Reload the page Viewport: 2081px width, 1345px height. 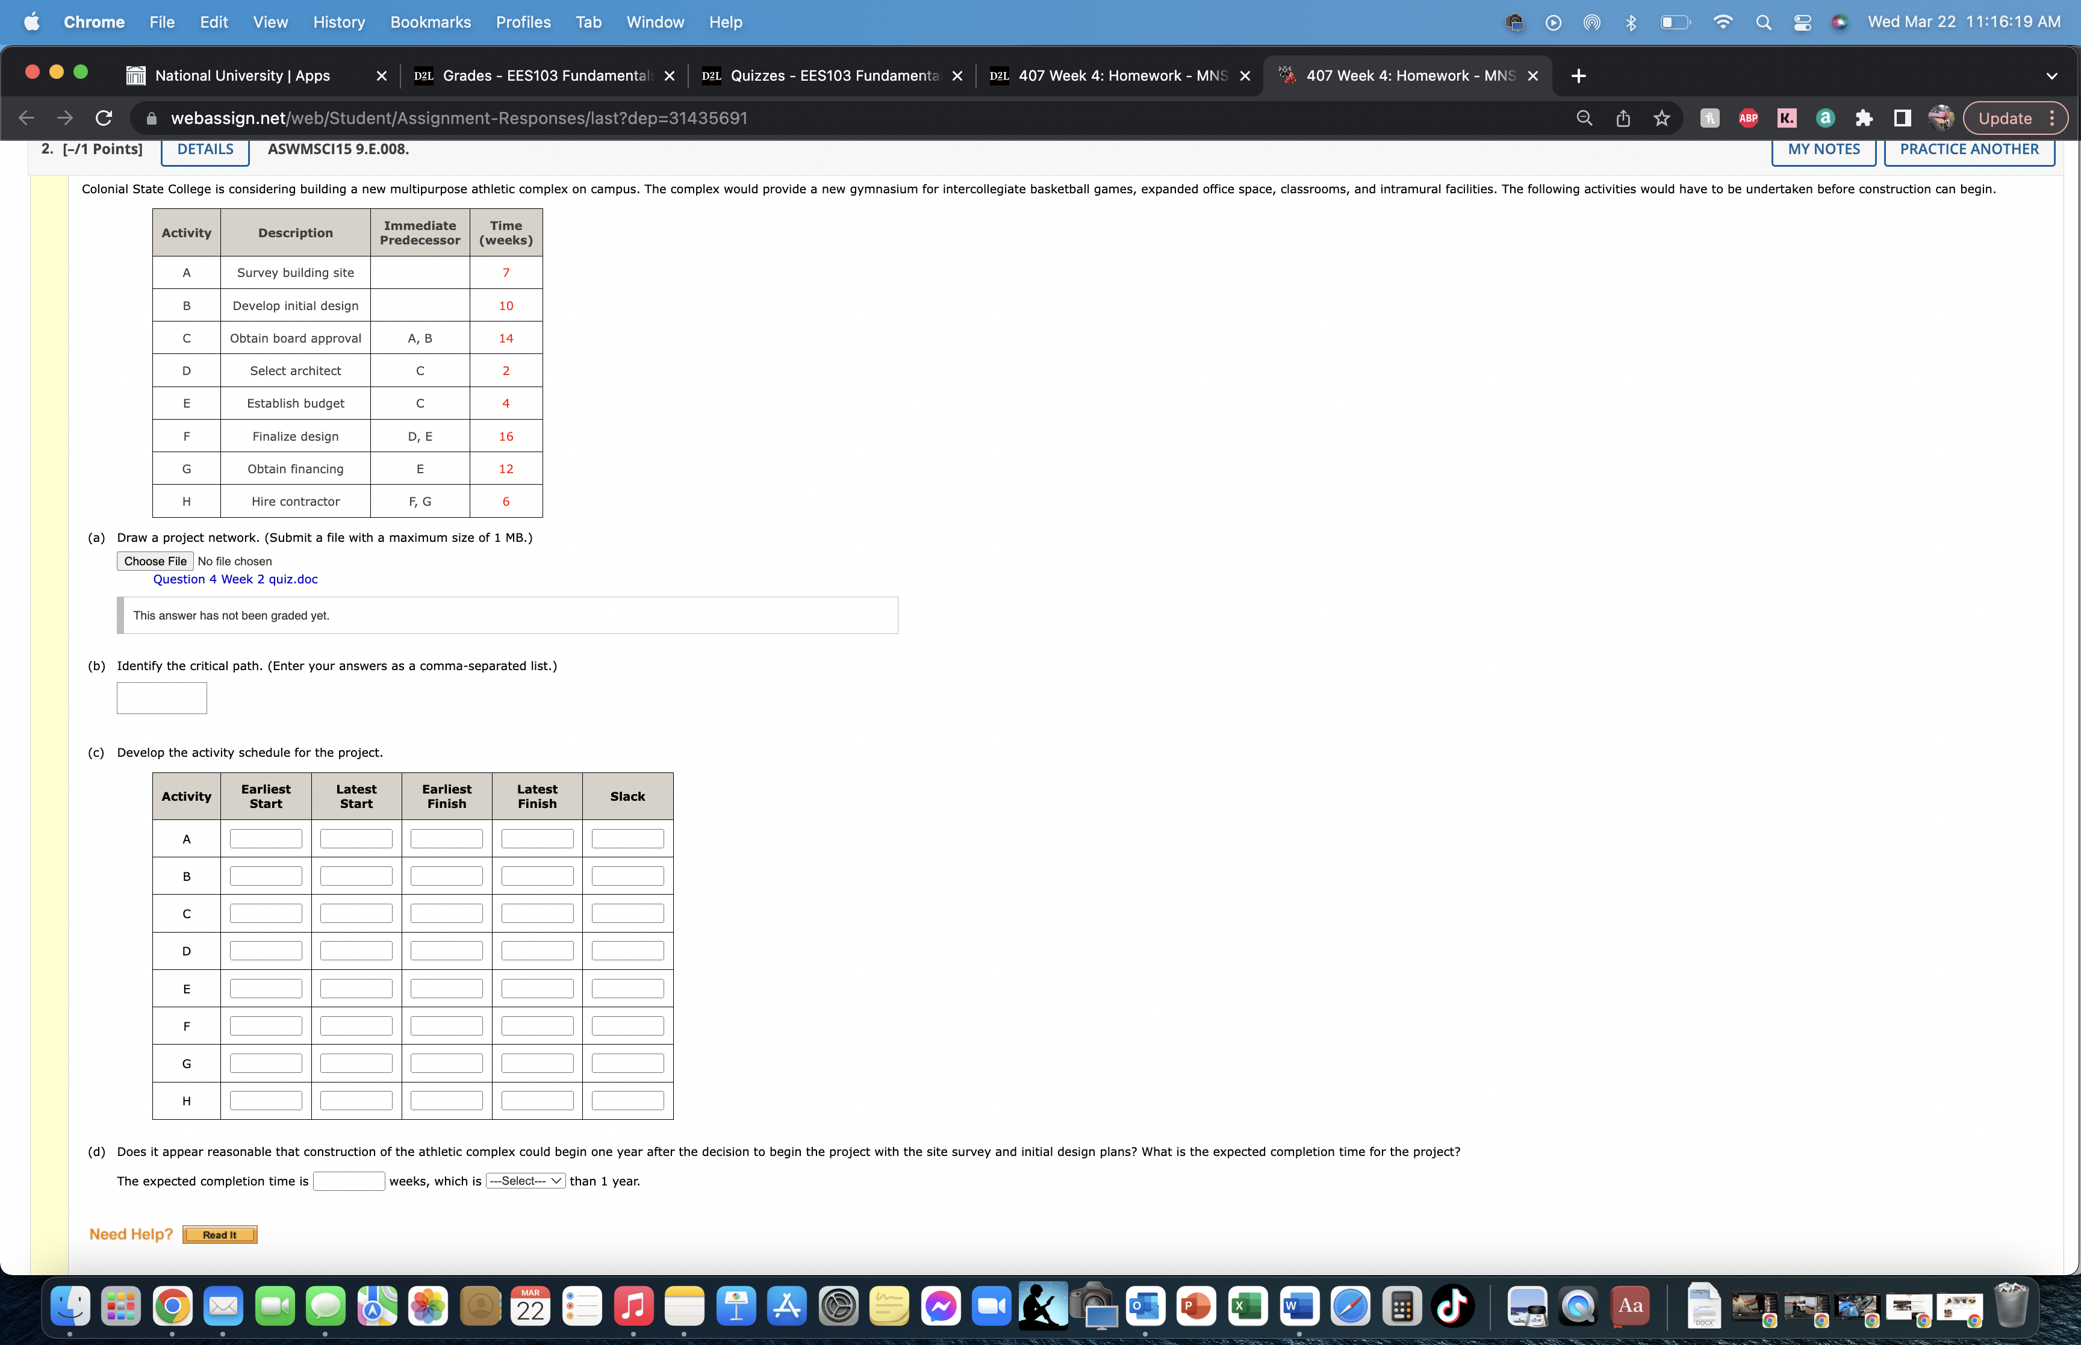103,117
